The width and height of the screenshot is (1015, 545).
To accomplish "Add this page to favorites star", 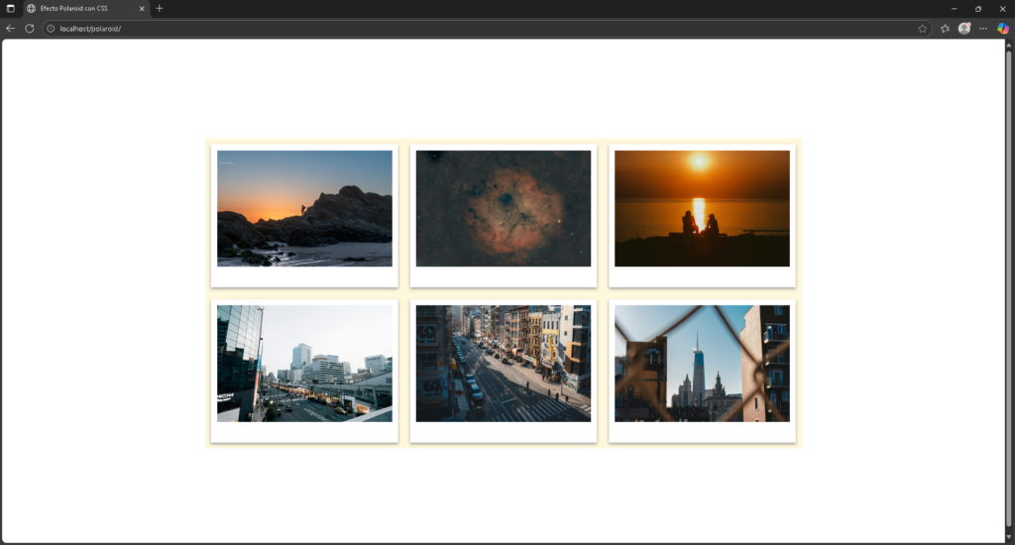I will coord(923,29).
